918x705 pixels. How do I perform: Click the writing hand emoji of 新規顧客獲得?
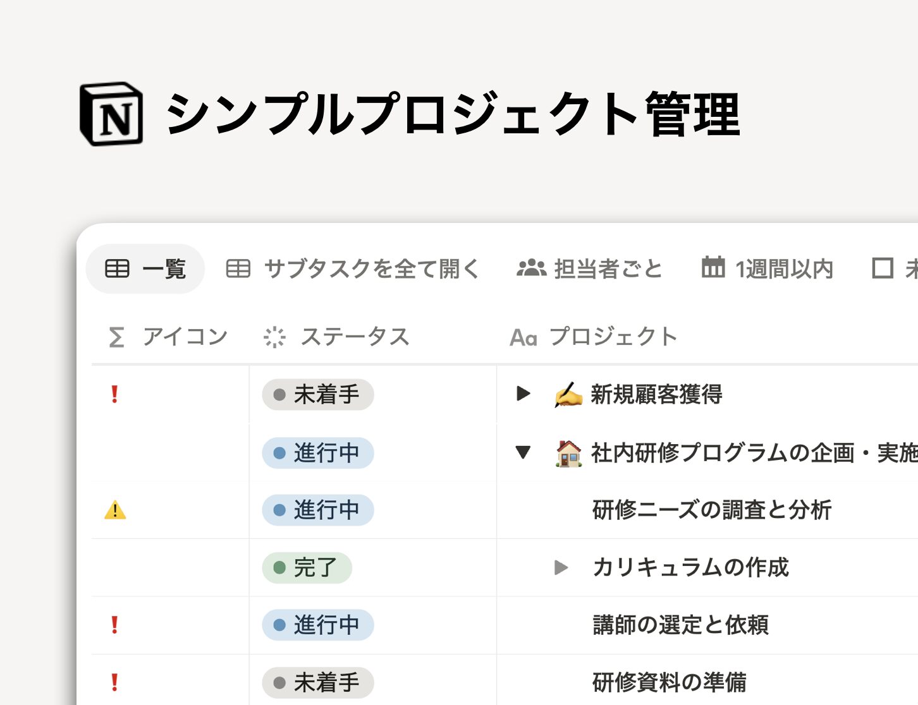coord(568,395)
